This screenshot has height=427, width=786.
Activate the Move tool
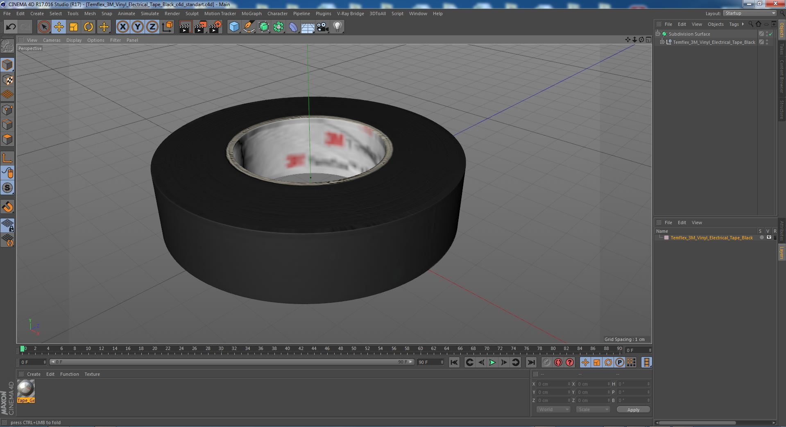pyautogui.click(x=59, y=27)
